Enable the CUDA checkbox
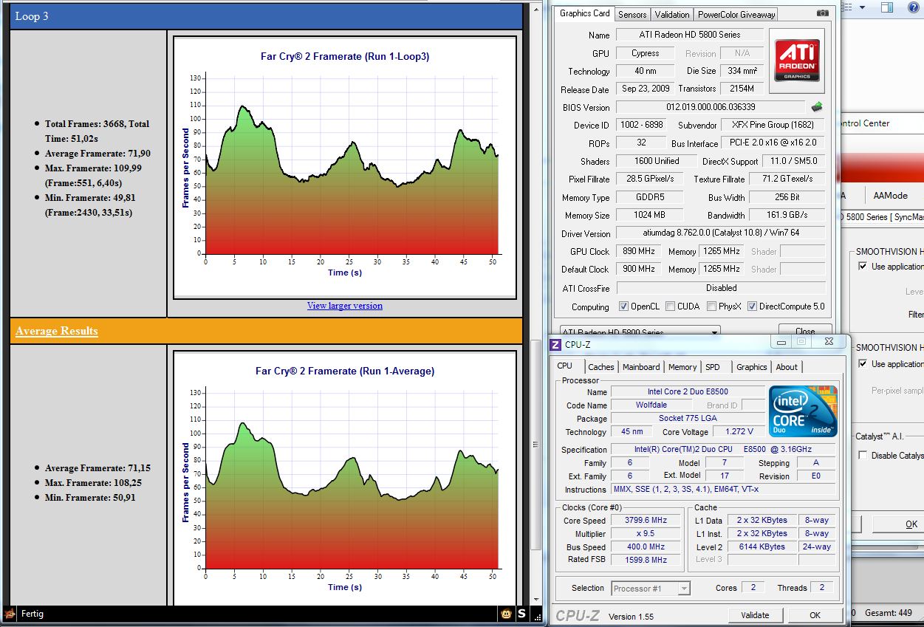924x627 pixels. (670, 306)
